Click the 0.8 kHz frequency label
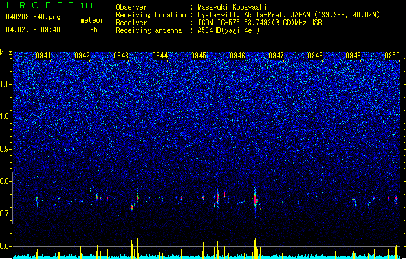The height and width of the screenshot is (259, 407). tap(6, 181)
